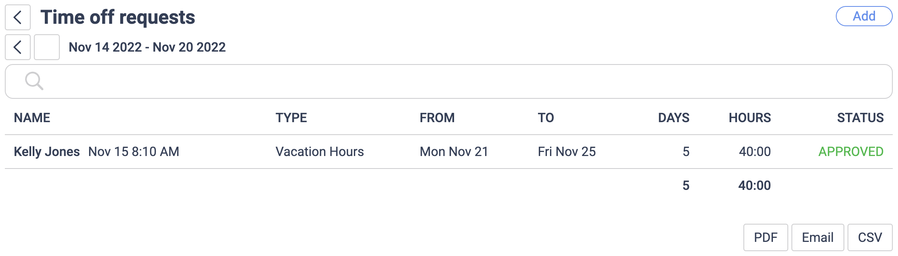The height and width of the screenshot is (256, 898).
Task: Go to the previous week with the arrow
Action: [18, 47]
